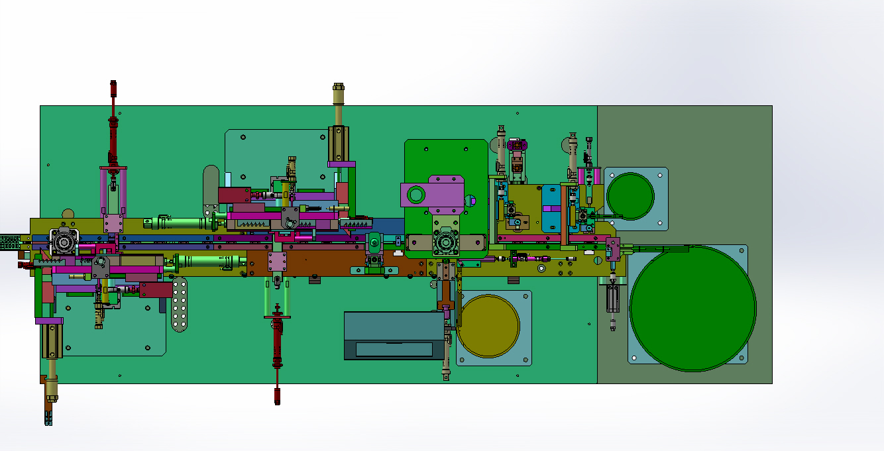Select the cyan block with purple insert
Screen dimensions: 884x451
click(x=551, y=209)
